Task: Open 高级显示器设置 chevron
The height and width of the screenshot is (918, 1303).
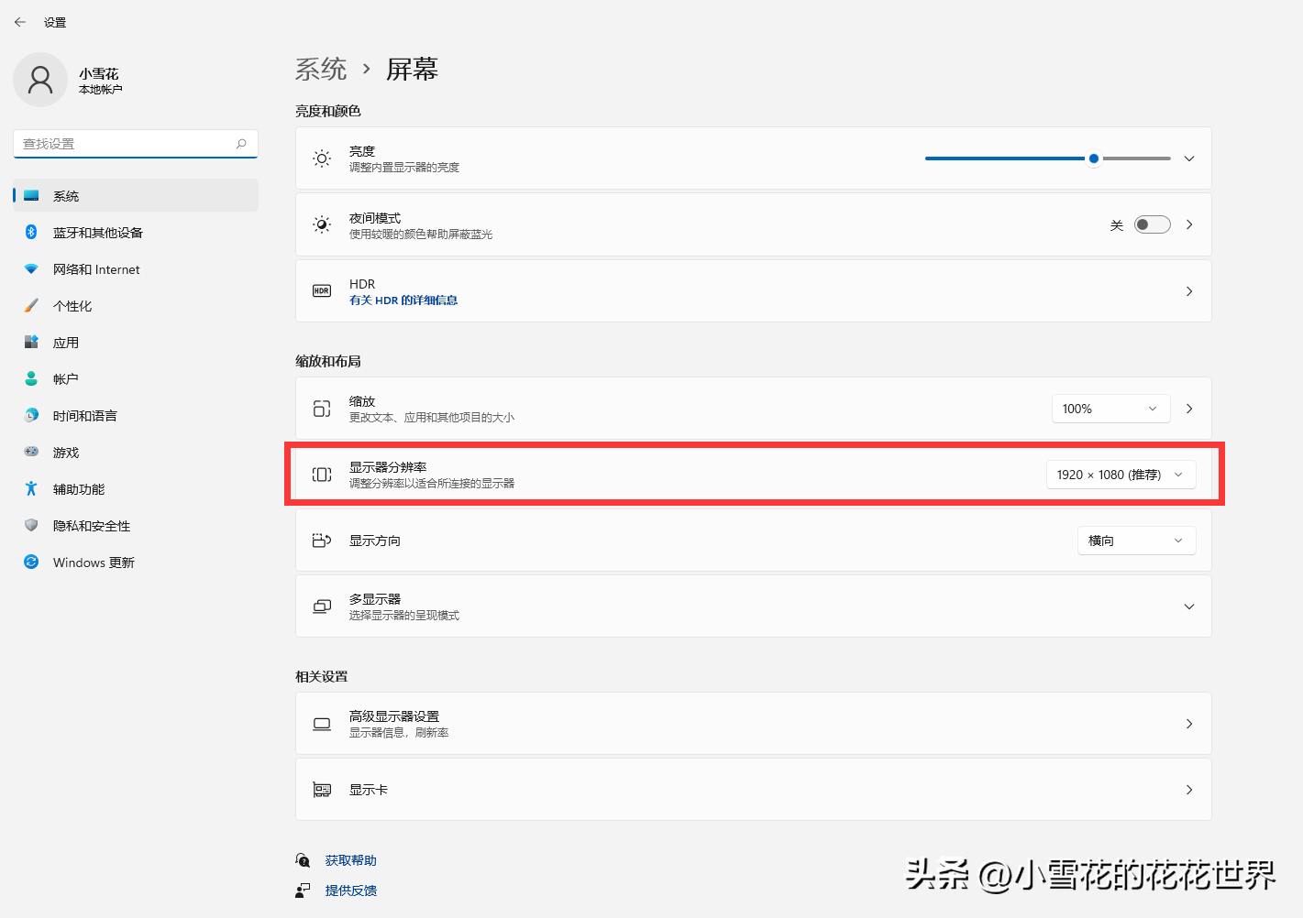Action: click(1189, 724)
